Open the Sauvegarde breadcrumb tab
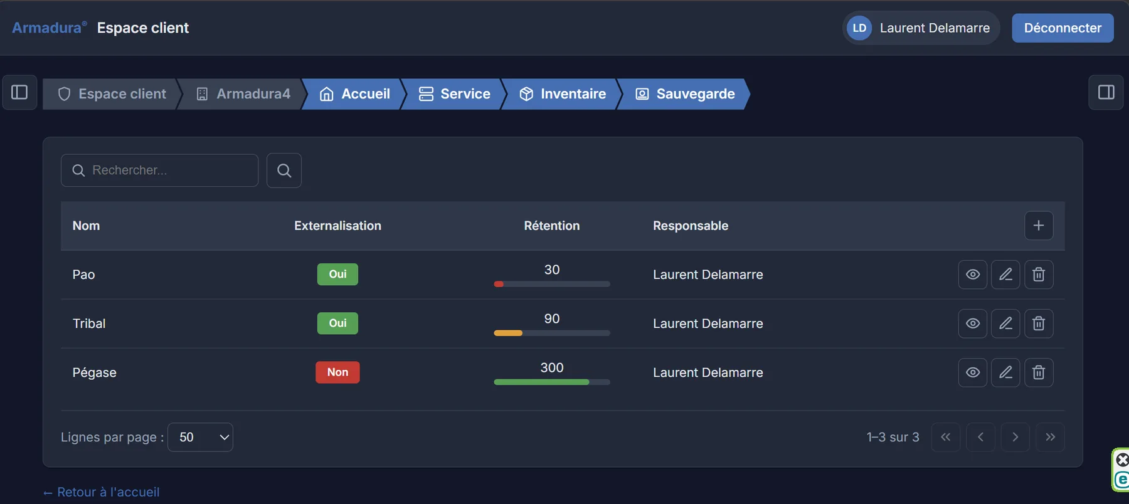This screenshot has width=1129, height=504. [685, 94]
